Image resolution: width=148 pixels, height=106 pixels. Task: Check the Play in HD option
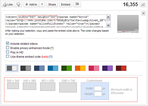pyautogui.click(x=7, y=52)
